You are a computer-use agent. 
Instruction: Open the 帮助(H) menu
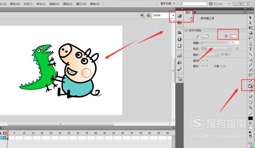tap(95, 4)
